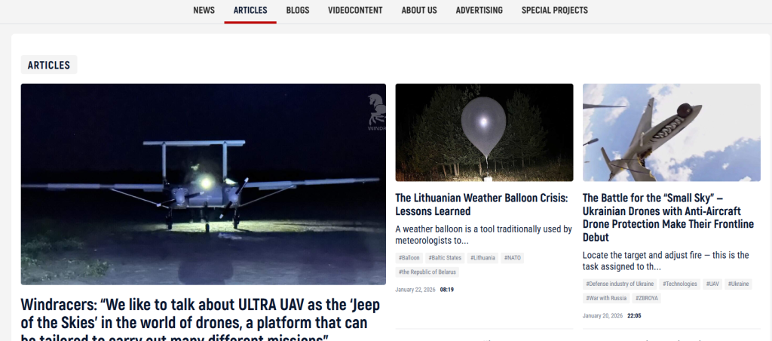This screenshot has height=341, width=772.
Task: Click the #ZBROYA tag
Action: tap(646, 298)
